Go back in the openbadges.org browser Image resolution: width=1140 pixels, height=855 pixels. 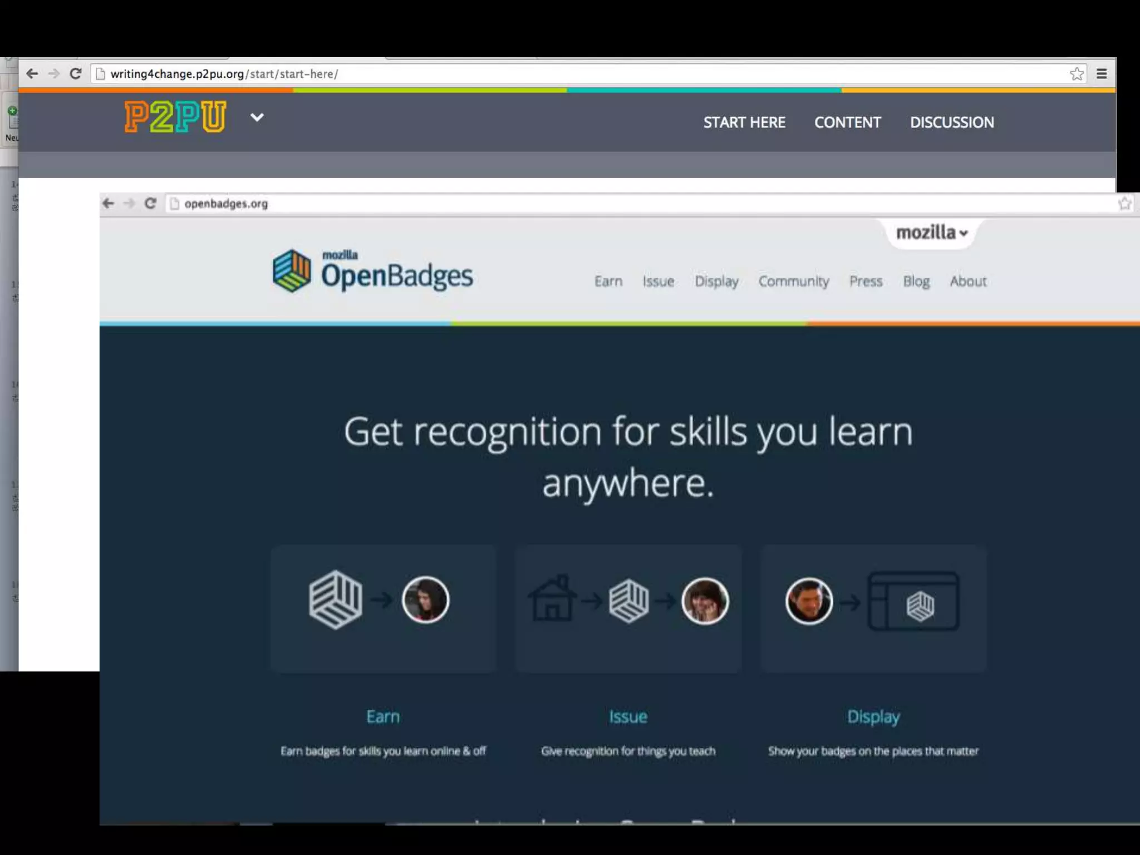tap(109, 204)
